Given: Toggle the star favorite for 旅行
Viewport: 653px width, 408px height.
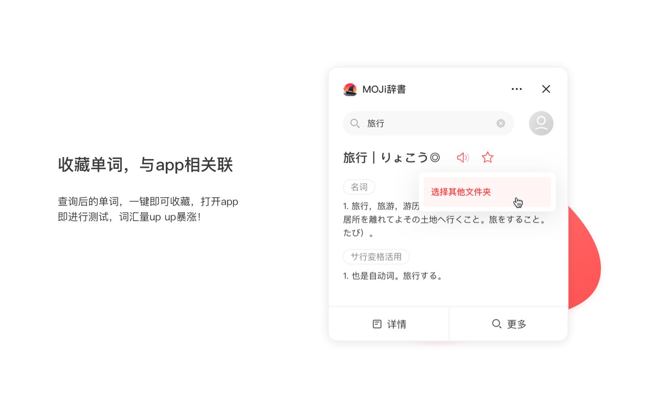Looking at the screenshot, I should coord(488,158).
